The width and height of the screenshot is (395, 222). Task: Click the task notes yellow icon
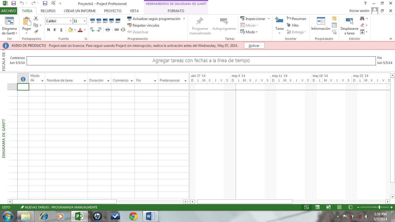tap(334, 19)
